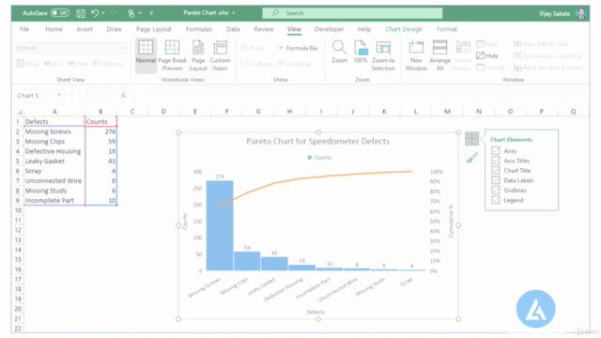601x338 pixels.
Task: Open the Zoom dialog
Action: 339,52
